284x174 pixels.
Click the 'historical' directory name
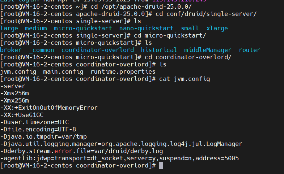coord(159,50)
